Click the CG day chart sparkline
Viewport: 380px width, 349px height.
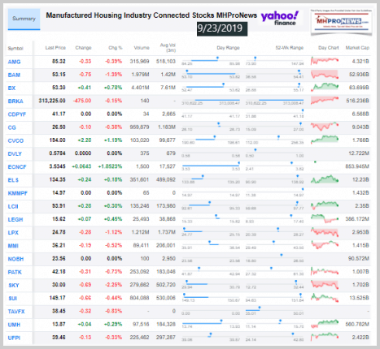pos(325,127)
